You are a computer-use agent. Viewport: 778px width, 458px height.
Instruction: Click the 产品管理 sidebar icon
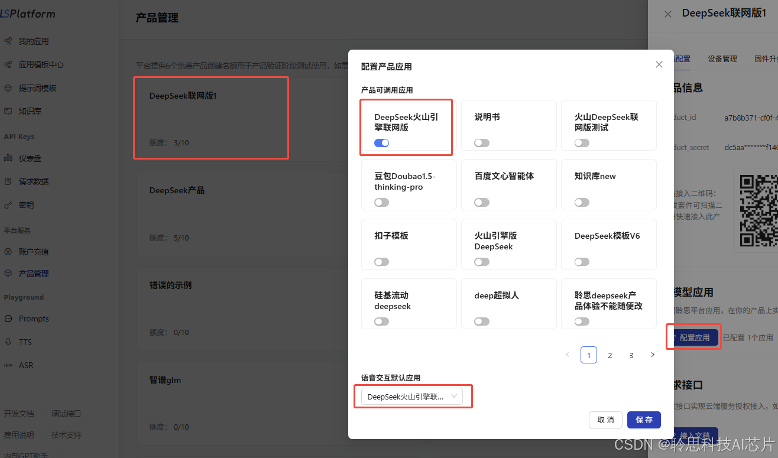pos(8,274)
